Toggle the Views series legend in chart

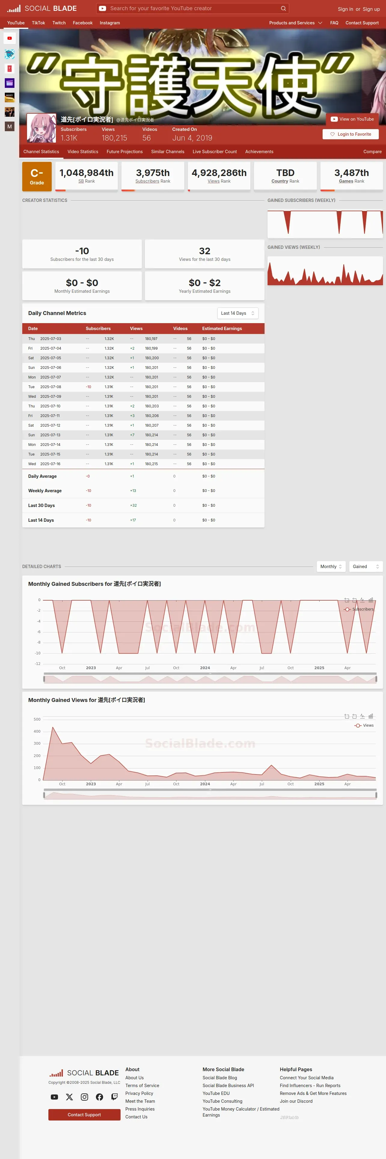tap(364, 725)
